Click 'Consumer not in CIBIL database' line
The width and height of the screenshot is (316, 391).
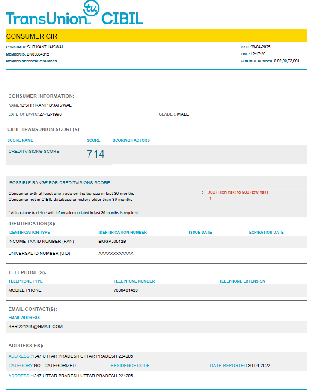(x=70, y=200)
